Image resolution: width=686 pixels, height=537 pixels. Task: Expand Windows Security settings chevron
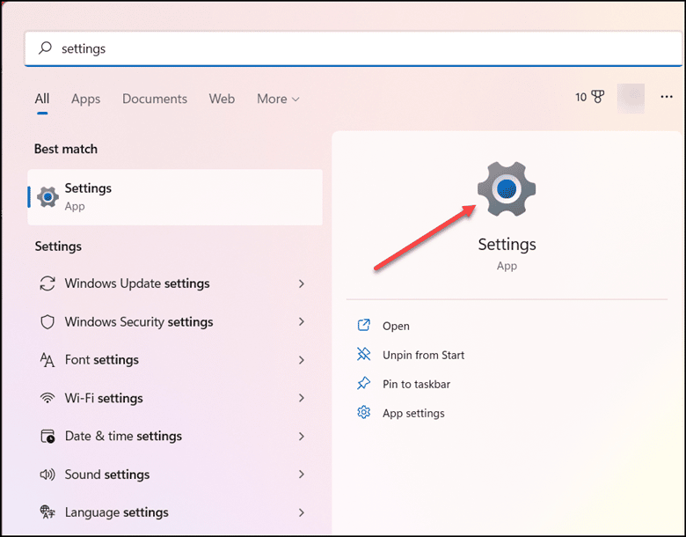(x=302, y=321)
